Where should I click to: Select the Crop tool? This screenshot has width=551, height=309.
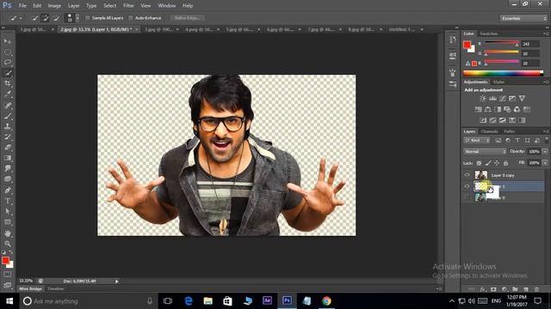8,83
